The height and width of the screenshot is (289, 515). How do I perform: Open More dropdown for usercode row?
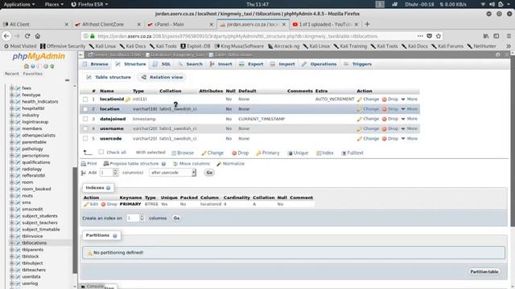point(410,139)
